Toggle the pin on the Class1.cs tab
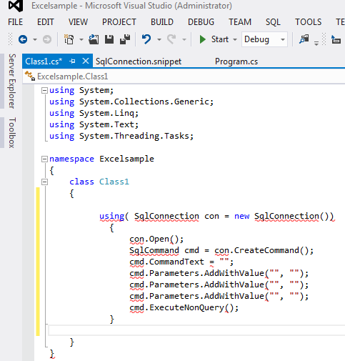Viewport: 345px width, 361px height. coord(72,61)
